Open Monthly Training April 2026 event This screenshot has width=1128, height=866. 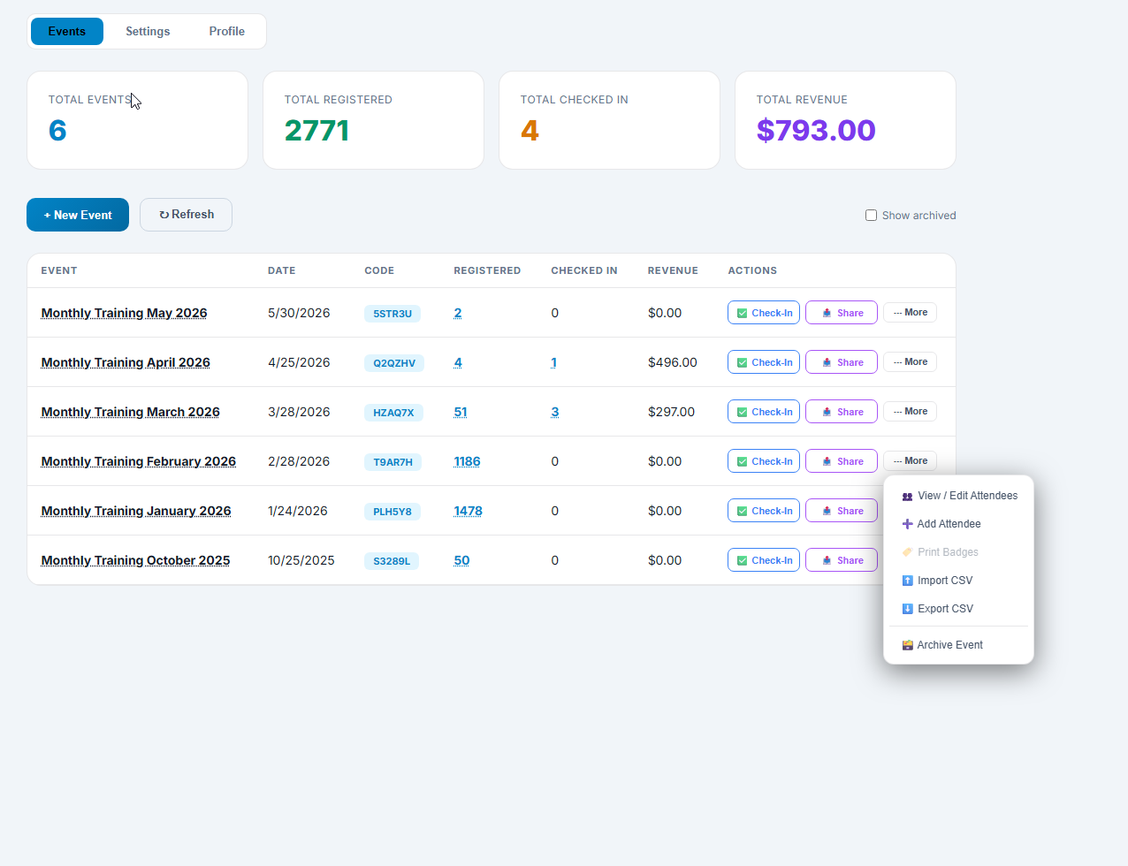click(126, 362)
